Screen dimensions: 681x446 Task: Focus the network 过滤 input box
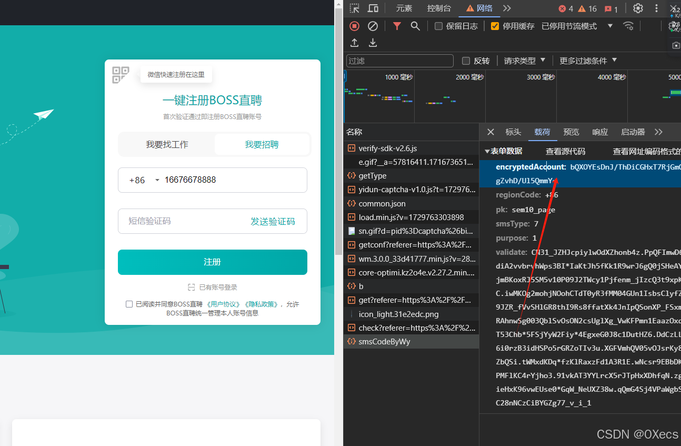coord(399,61)
